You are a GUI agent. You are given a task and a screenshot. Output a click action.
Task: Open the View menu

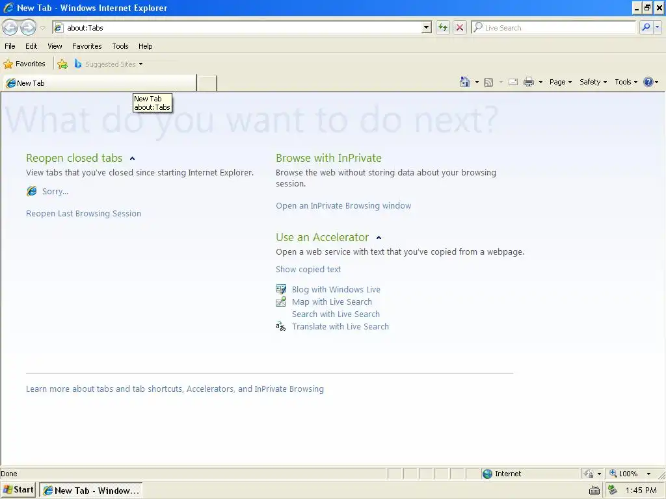coord(55,46)
